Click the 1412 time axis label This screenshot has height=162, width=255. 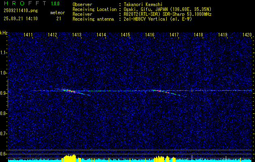coord(52,34)
